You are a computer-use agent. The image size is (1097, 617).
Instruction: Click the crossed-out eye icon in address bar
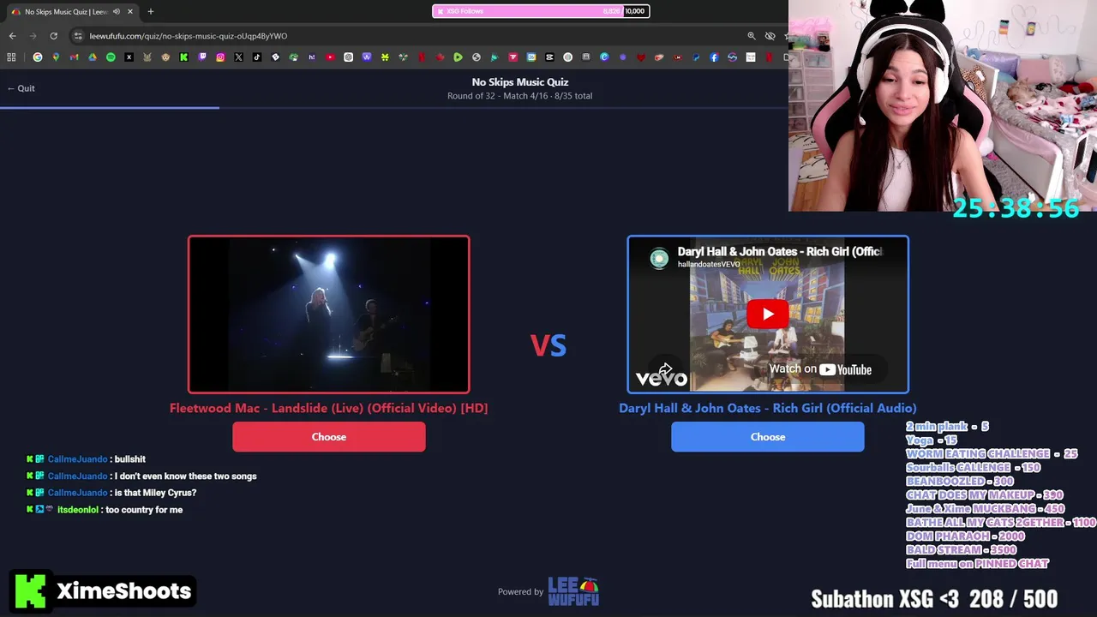(x=770, y=36)
